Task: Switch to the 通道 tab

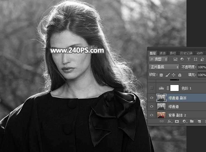Action: pyautogui.click(x=162, y=53)
